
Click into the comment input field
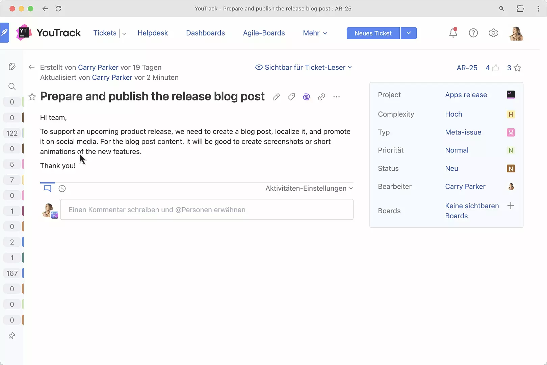pos(207,210)
